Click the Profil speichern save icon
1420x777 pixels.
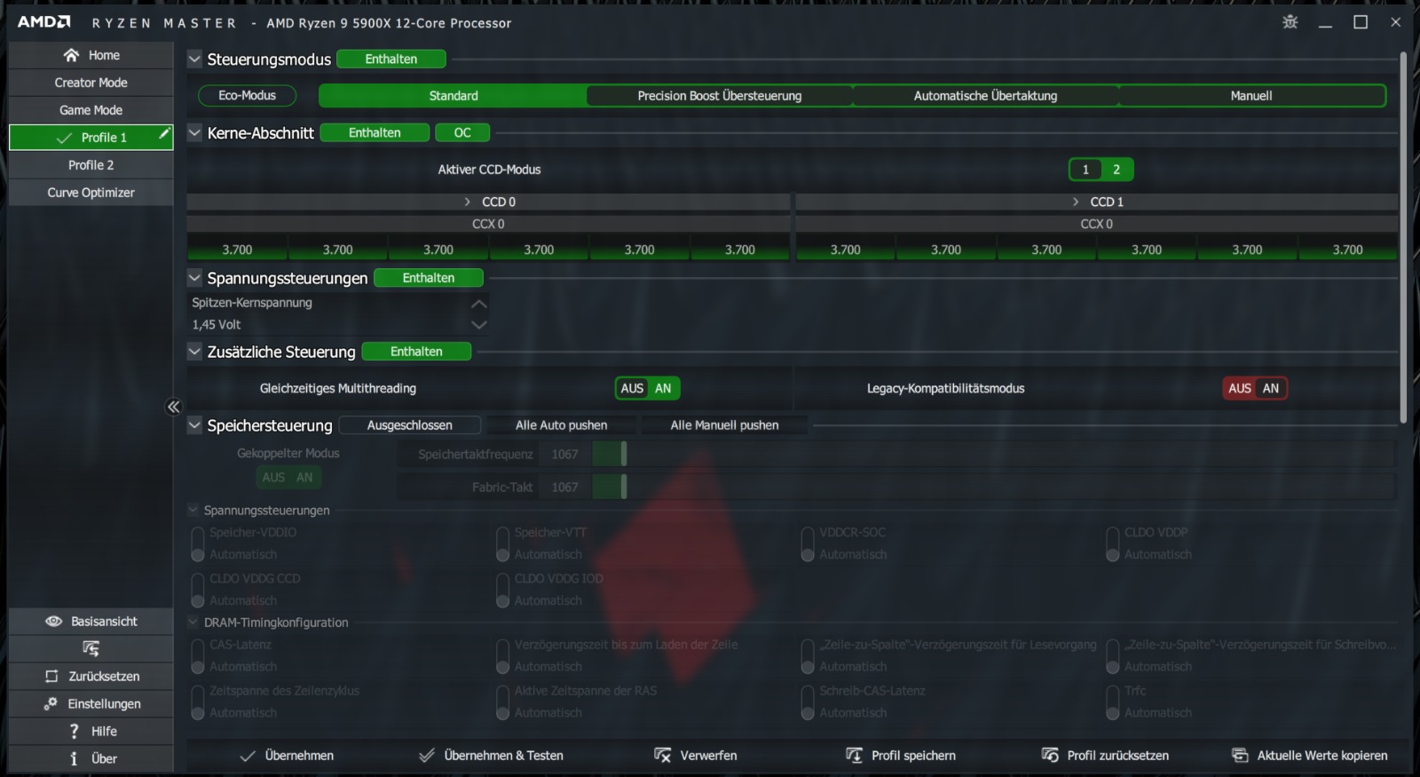coord(854,756)
